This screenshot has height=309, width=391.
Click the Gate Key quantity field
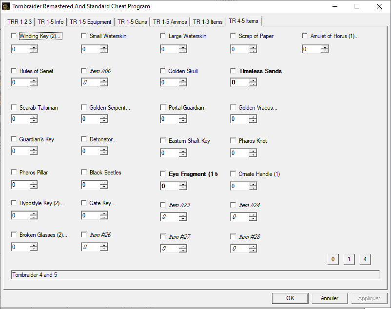(91, 215)
